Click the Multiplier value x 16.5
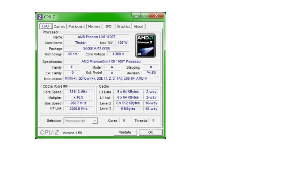The width and height of the screenshot is (302, 170). coord(78,97)
